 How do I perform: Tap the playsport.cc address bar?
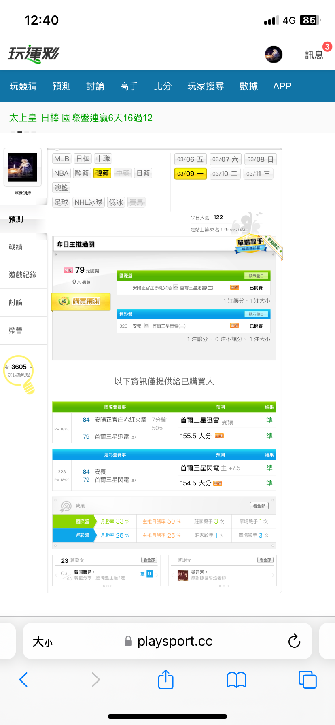click(167, 641)
